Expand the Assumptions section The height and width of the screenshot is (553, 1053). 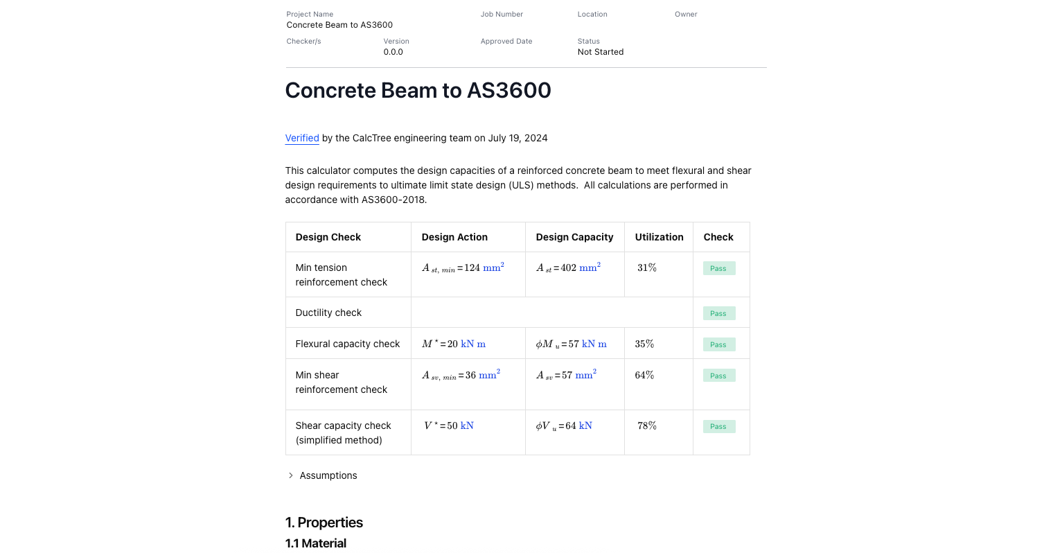328,475
